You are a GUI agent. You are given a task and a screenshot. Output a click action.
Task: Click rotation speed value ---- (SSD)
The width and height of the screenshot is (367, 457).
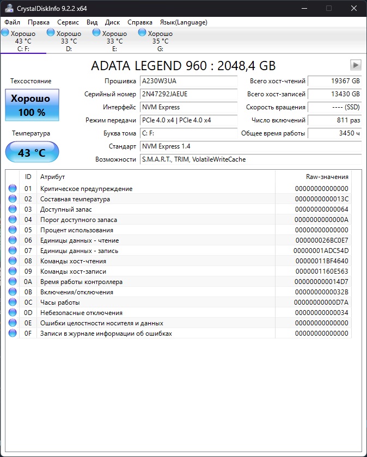(x=335, y=107)
